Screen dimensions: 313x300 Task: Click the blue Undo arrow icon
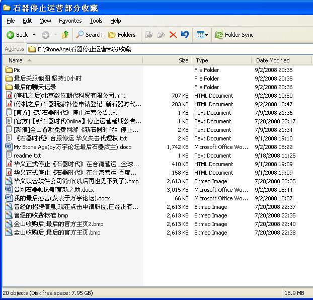pyautogui.click(x=185, y=35)
